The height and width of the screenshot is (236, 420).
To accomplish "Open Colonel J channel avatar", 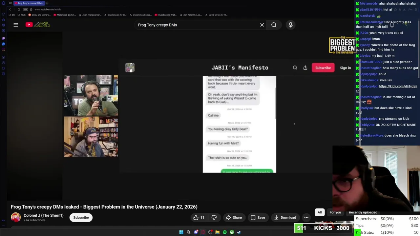I will pyautogui.click(x=16, y=217).
